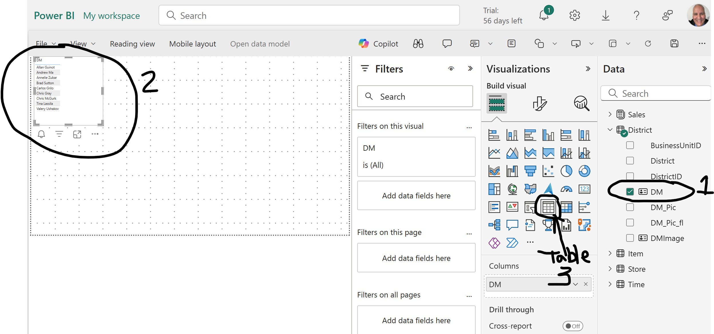Click the download arrow icon
Image resolution: width=714 pixels, height=334 pixels.
[606, 15]
